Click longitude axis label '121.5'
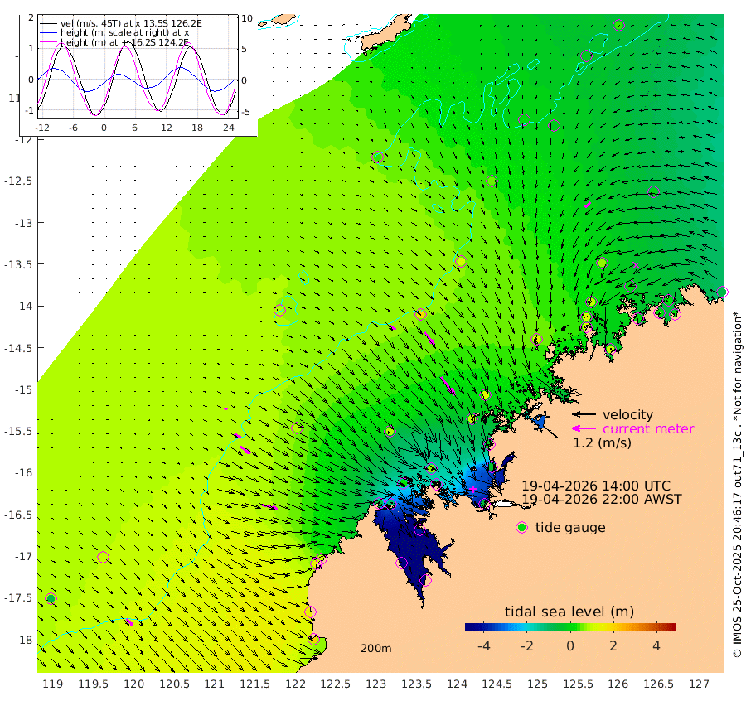The height and width of the screenshot is (701, 746). pos(255,684)
